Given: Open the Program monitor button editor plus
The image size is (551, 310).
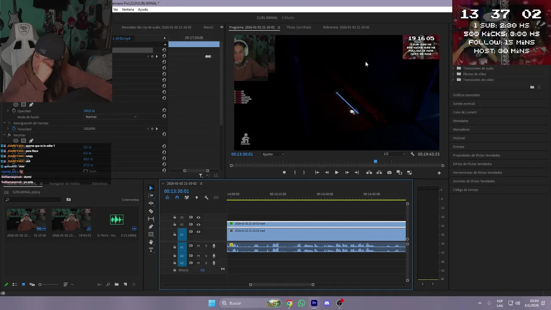Looking at the screenshot, I should click(439, 173).
